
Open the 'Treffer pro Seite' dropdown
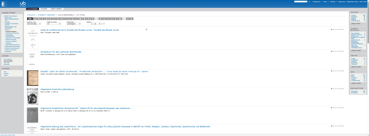[54, 24]
